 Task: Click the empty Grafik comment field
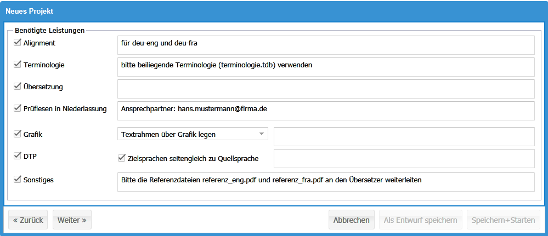coord(404,136)
